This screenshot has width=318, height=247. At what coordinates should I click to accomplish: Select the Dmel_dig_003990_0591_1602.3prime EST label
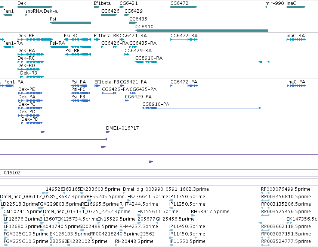(x=166, y=189)
